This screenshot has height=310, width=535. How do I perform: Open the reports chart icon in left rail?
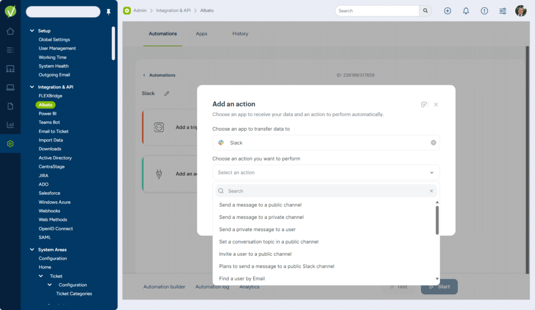tap(10, 125)
